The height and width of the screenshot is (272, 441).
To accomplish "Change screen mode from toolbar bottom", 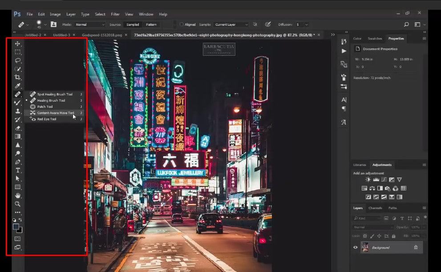I will 17,247.
